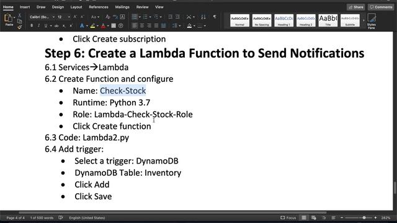Copy selection with the copy icon
The height and width of the screenshot is (223, 397).
20,21
